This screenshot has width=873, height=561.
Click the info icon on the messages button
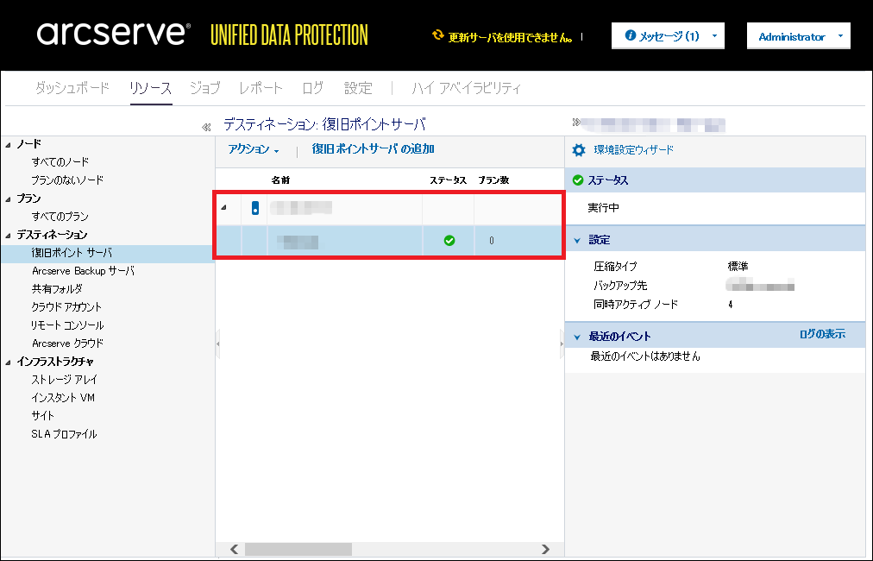point(631,35)
